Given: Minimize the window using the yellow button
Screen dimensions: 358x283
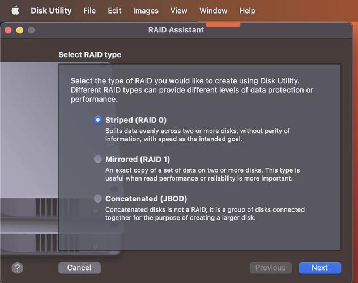Looking at the screenshot, I should [20, 30].
